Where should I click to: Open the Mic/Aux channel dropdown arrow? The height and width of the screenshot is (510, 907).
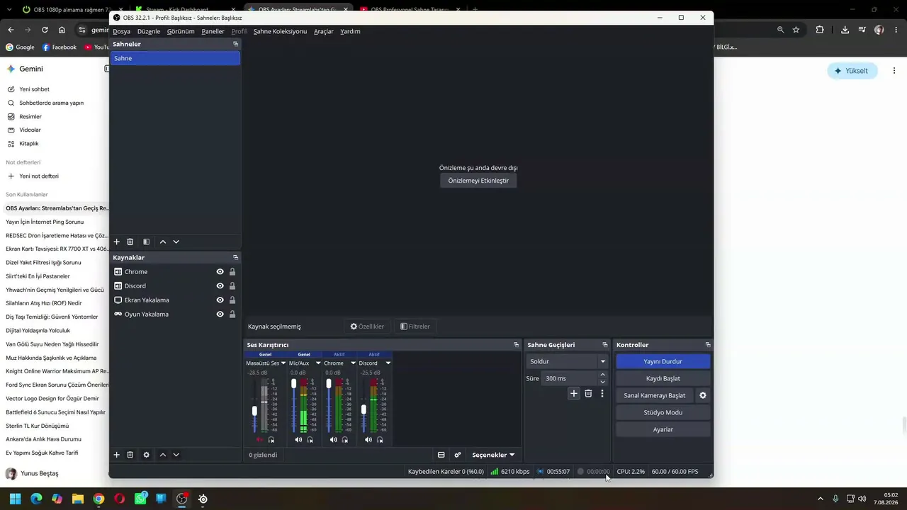click(318, 363)
